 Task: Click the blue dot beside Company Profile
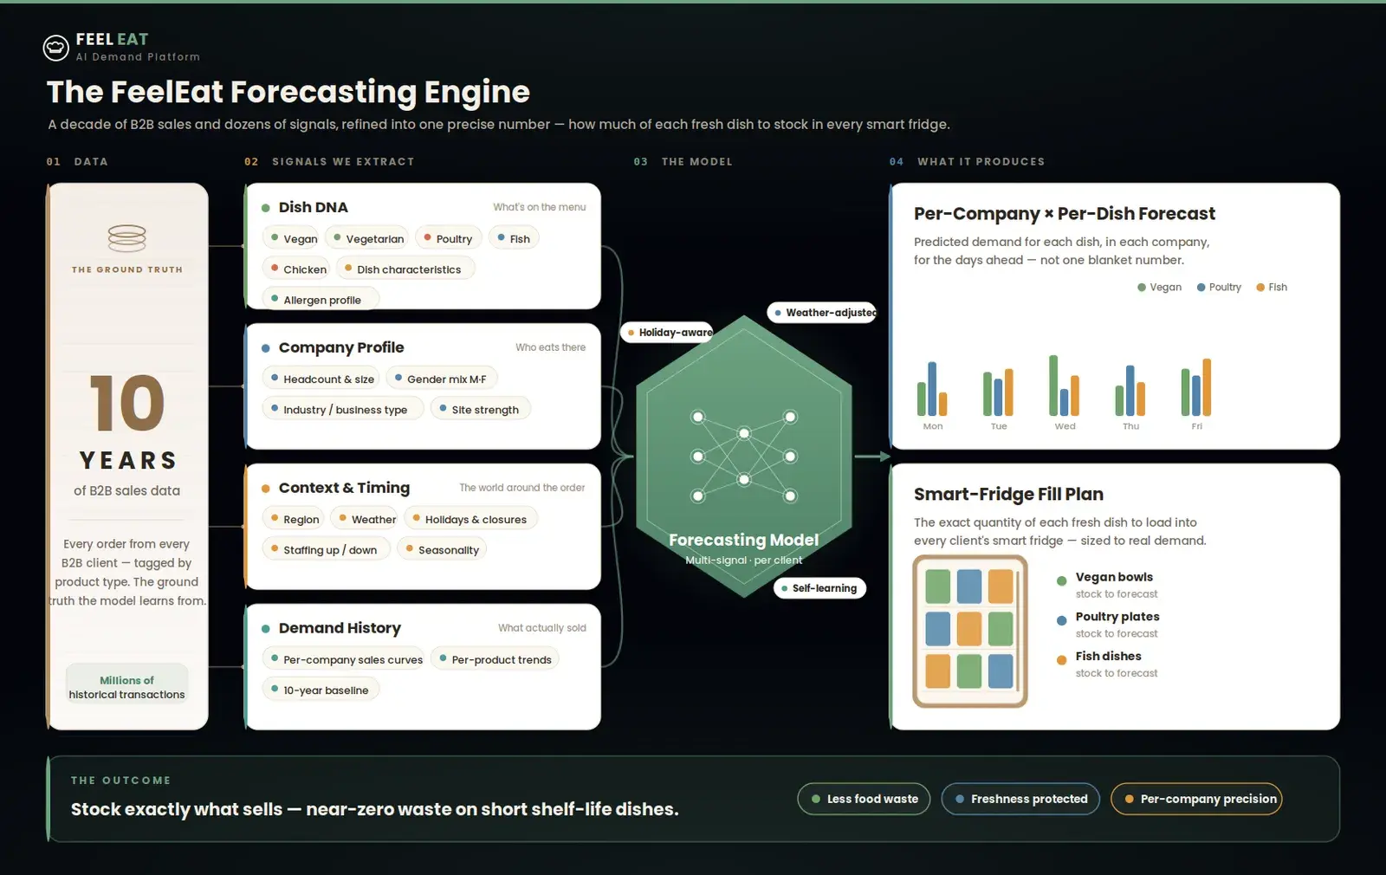(266, 348)
